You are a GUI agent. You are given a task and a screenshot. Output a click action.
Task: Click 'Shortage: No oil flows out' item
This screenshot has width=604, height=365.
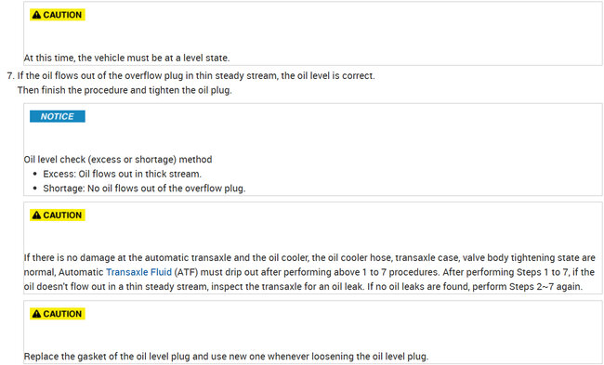[x=144, y=189]
